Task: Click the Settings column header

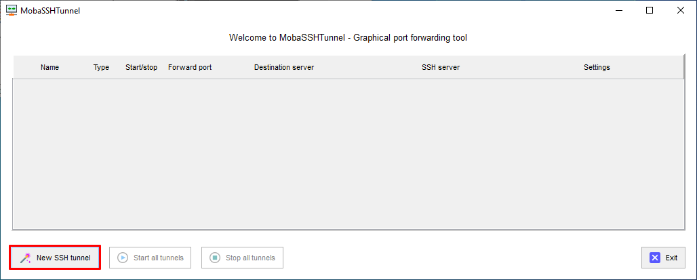Action: point(597,68)
